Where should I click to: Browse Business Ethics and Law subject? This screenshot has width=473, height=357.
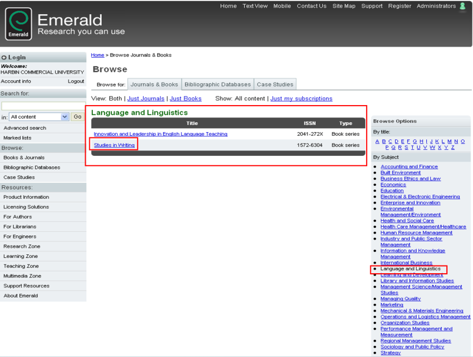410,178
